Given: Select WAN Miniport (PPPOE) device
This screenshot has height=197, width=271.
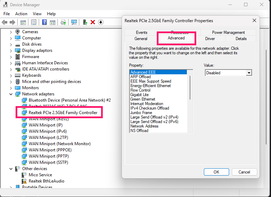Looking at the screenshot, I should coord(50,150).
